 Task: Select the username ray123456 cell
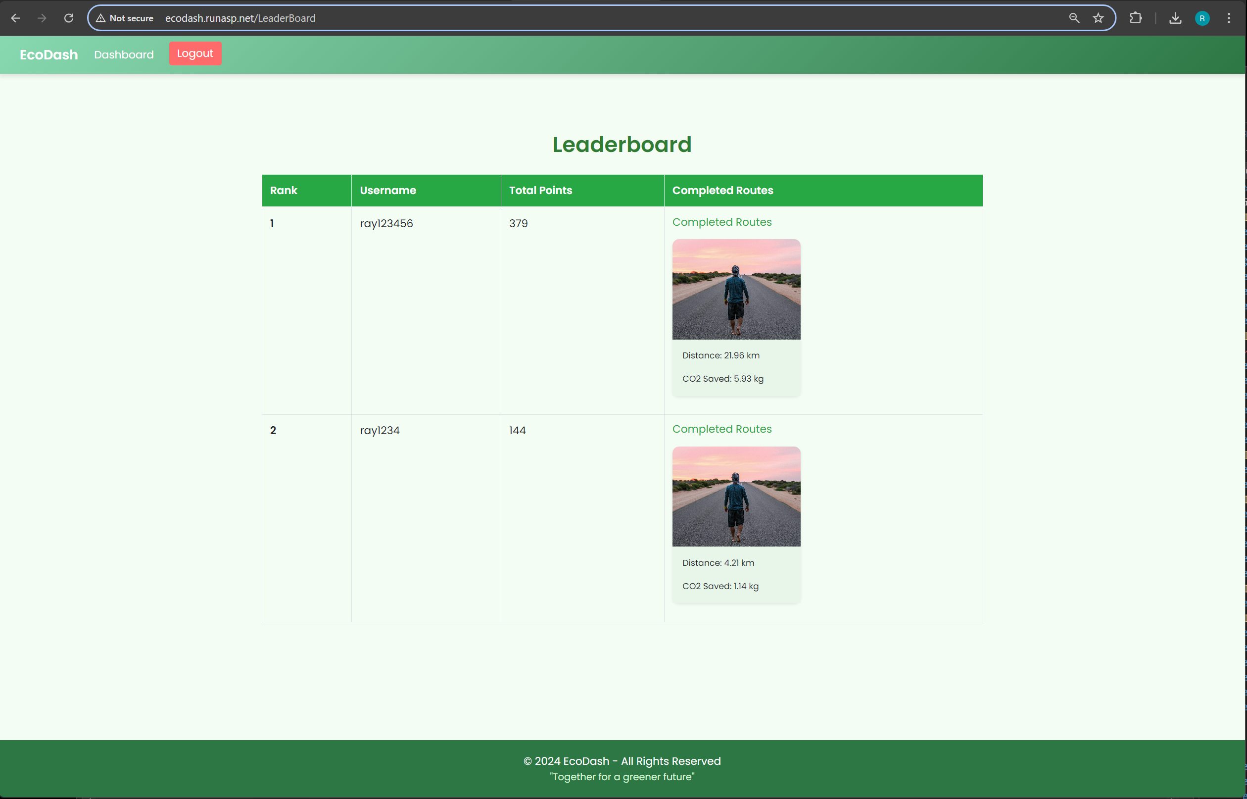pyautogui.click(x=386, y=224)
